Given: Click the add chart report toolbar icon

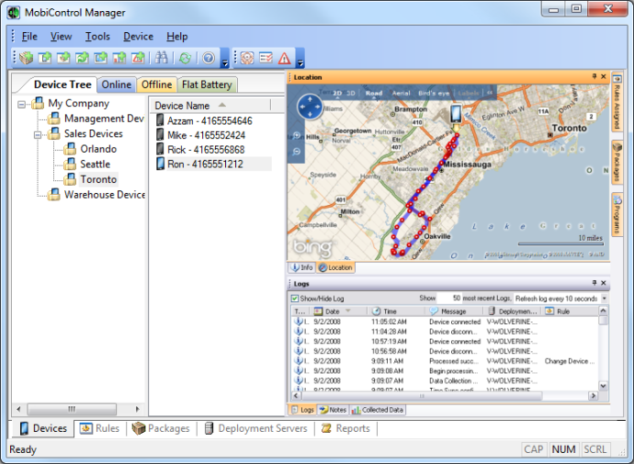Looking at the screenshot, I should click(x=119, y=58).
